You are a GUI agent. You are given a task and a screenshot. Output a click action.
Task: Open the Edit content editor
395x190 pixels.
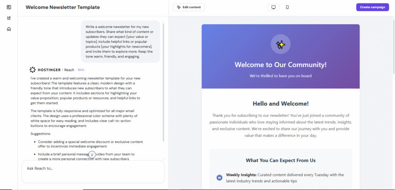click(189, 7)
